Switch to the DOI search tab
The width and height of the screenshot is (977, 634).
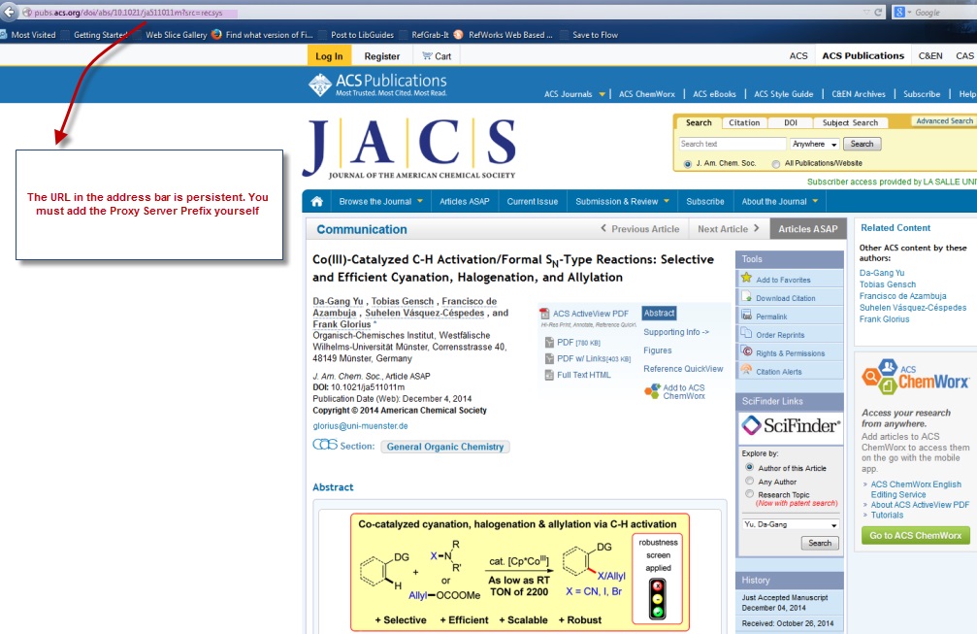[791, 122]
